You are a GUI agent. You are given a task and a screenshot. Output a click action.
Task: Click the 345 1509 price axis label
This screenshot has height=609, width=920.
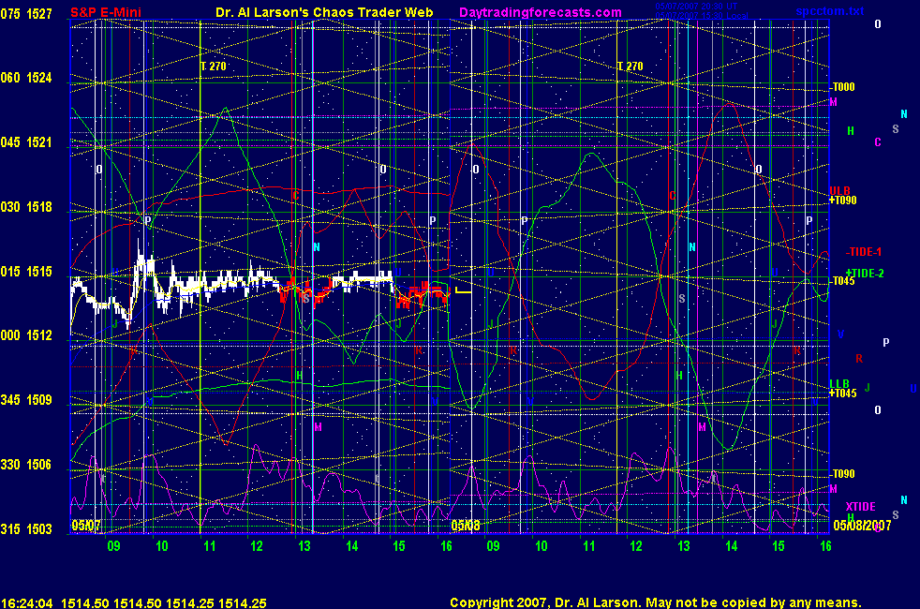click(x=26, y=400)
